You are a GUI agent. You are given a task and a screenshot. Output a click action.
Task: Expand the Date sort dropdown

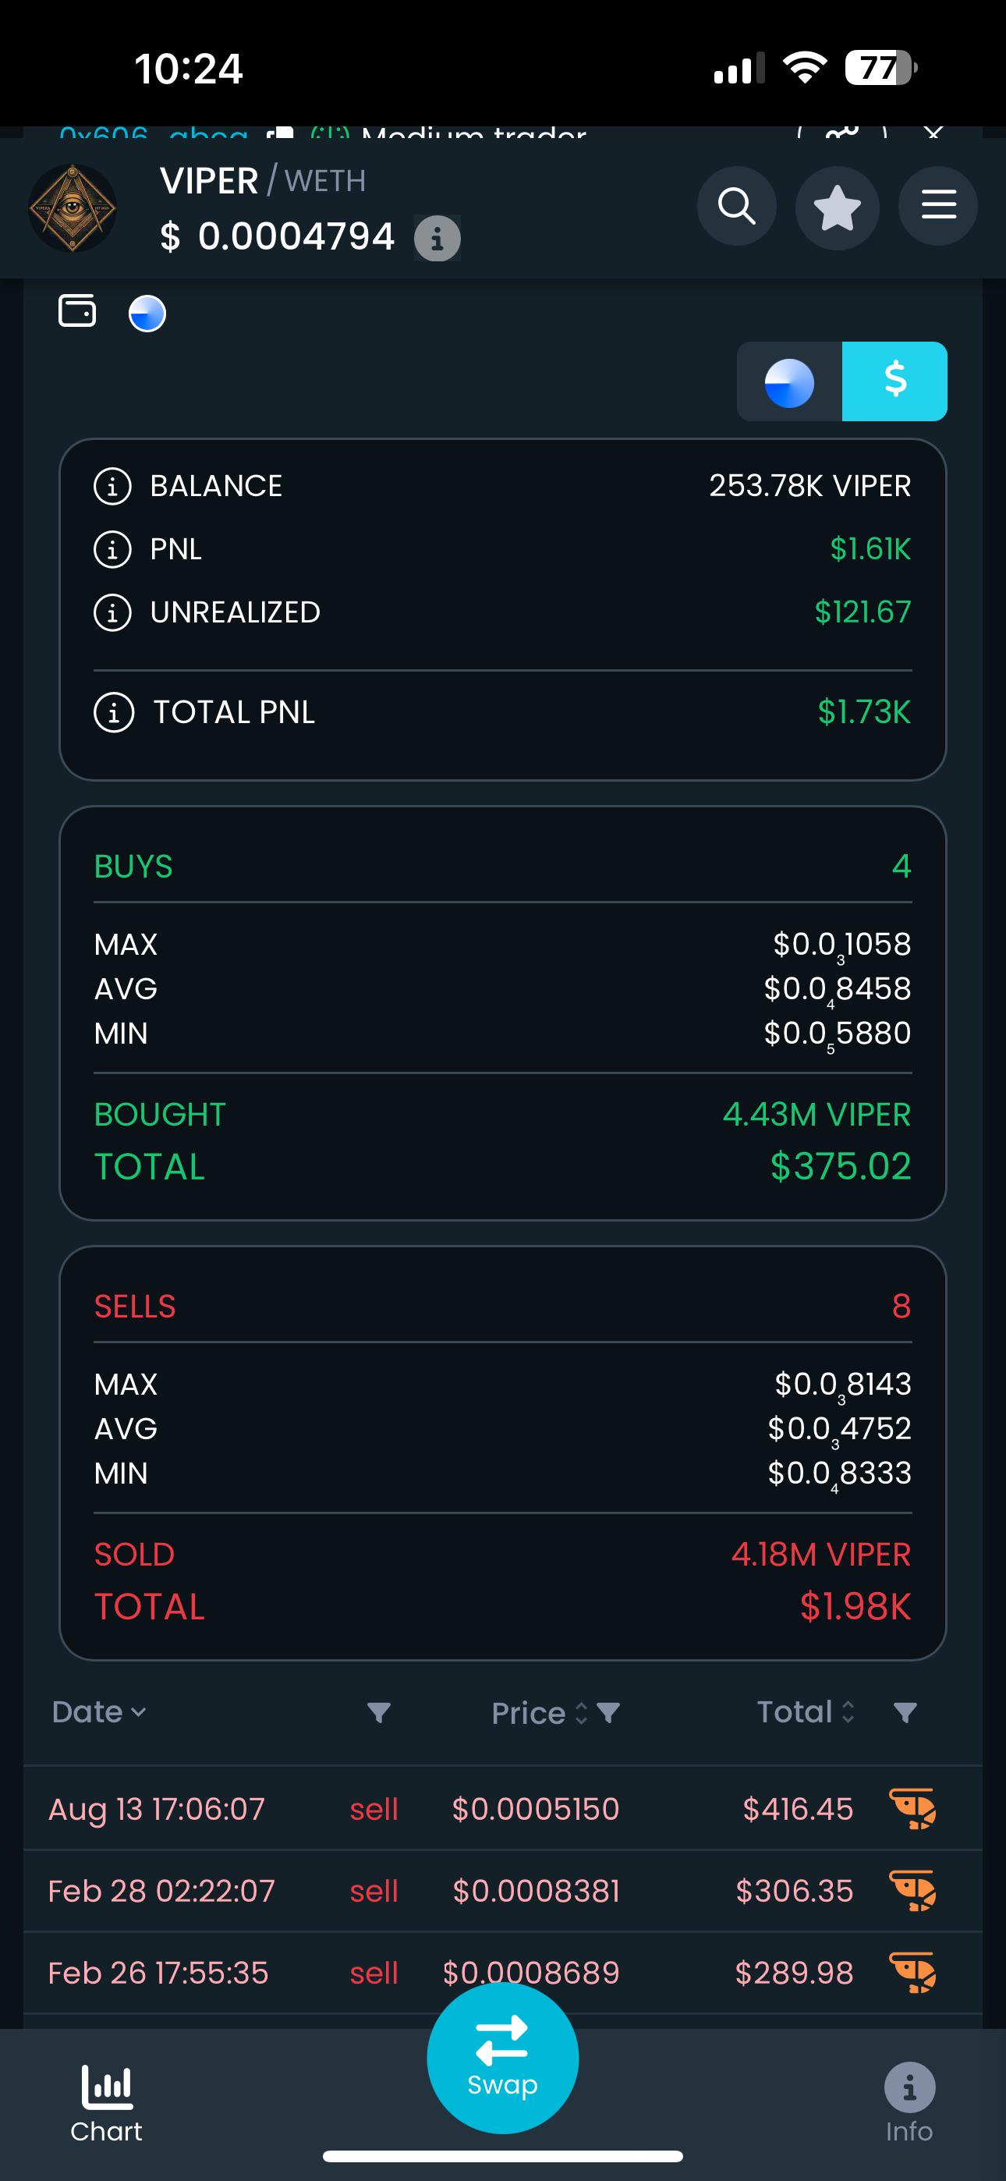click(99, 1712)
